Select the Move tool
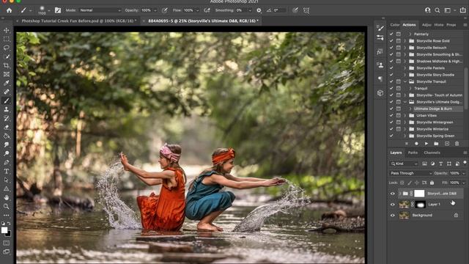The image size is (469, 264). tap(7, 30)
